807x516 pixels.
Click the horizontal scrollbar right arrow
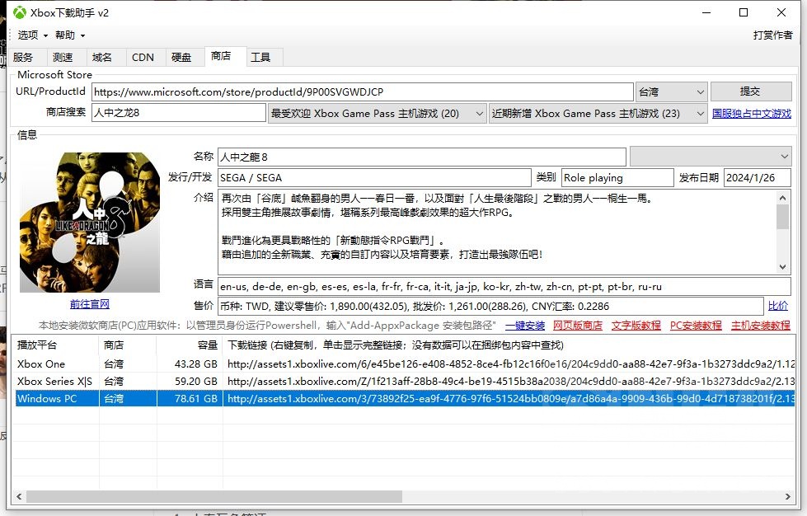tap(787, 496)
